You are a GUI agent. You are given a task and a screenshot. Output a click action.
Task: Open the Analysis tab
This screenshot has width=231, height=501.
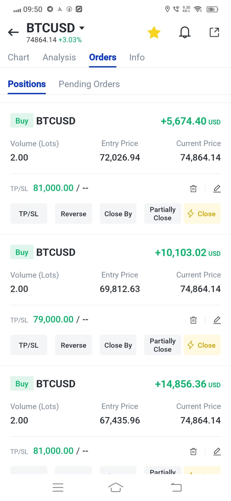pyautogui.click(x=59, y=57)
